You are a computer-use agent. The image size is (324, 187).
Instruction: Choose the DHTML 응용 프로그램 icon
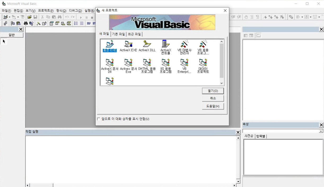pyautogui.click(x=147, y=66)
